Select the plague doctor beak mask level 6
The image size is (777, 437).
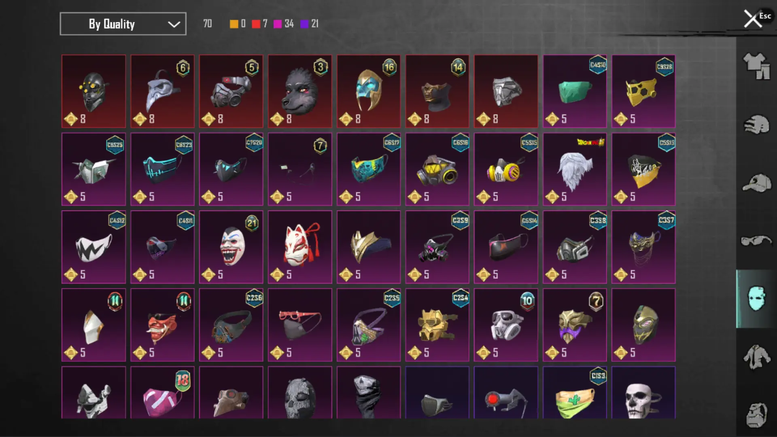pos(162,91)
